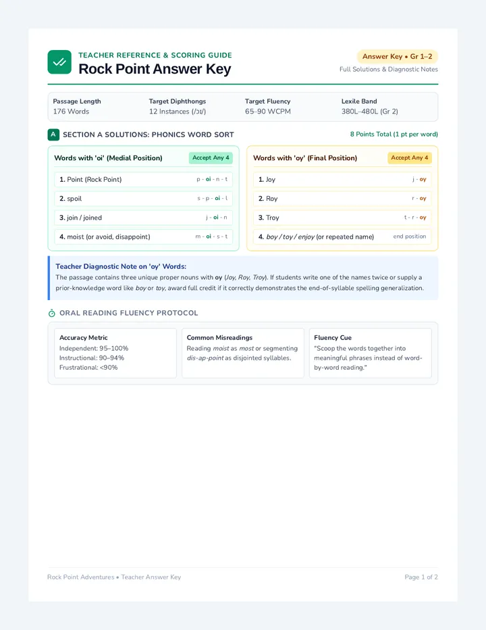Click the 'j - oy' breakdown
Image resolution: width=486 pixels, height=630 pixels.
click(419, 179)
